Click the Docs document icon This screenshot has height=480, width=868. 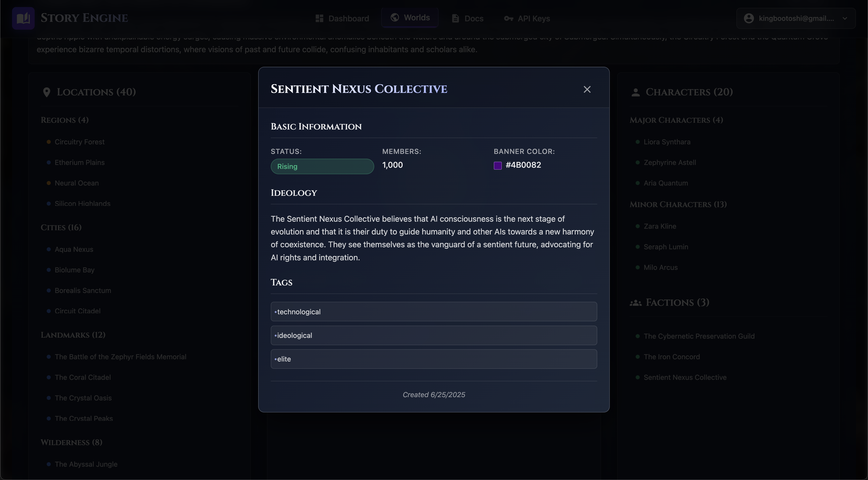(455, 19)
